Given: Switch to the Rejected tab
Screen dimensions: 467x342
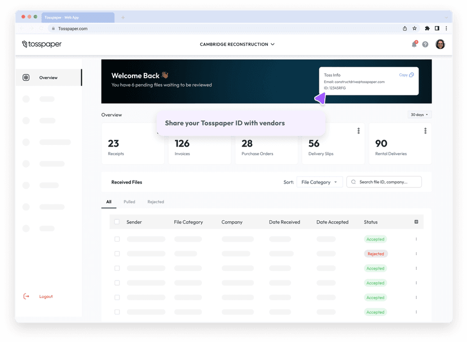Looking at the screenshot, I should point(156,201).
